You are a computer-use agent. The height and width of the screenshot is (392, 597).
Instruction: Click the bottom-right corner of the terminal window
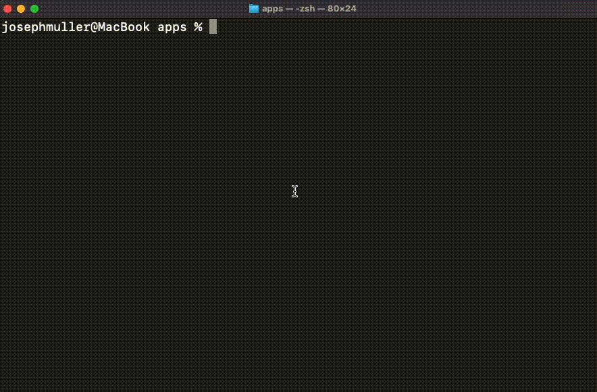coord(594,389)
